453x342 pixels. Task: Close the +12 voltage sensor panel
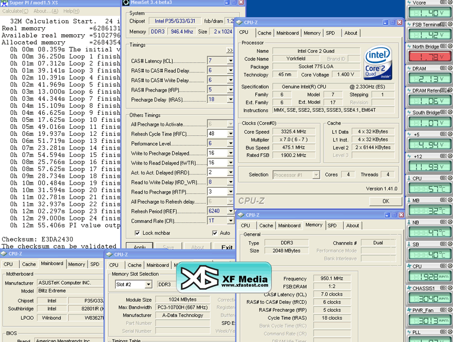click(x=450, y=156)
